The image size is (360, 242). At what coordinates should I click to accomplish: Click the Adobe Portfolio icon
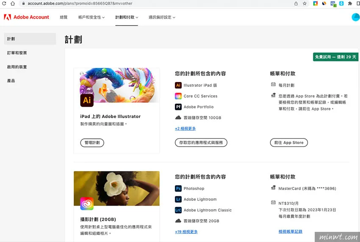coord(178,107)
